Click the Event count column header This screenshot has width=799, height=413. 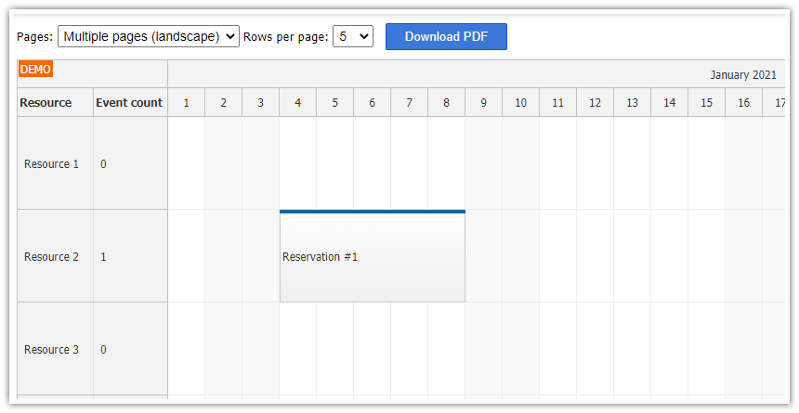click(x=129, y=102)
